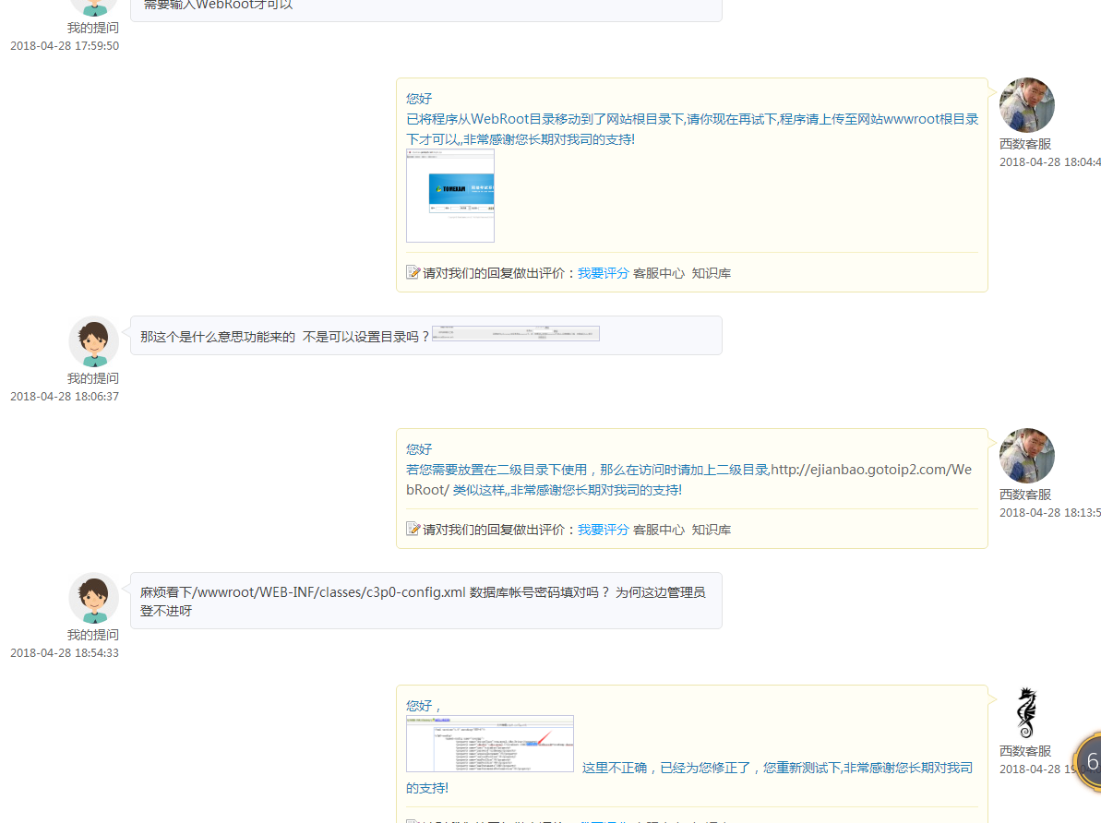This screenshot has width=1101, height=823.
Task: Click the user avatar beside the 18:06:37 question
Action: pyautogui.click(x=93, y=342)
